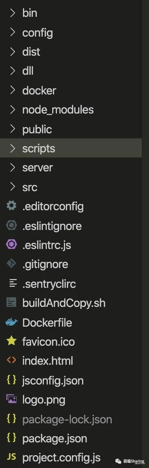Click the orange HTML brackets icon

[12, 361]
